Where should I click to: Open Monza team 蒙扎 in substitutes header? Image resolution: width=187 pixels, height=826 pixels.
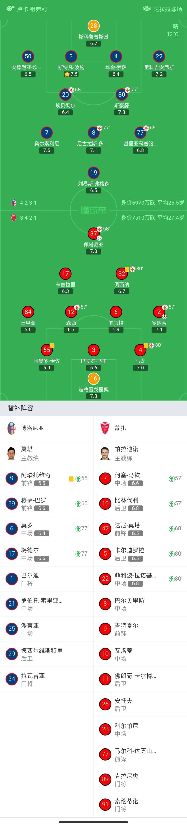[x=120, y=428]
